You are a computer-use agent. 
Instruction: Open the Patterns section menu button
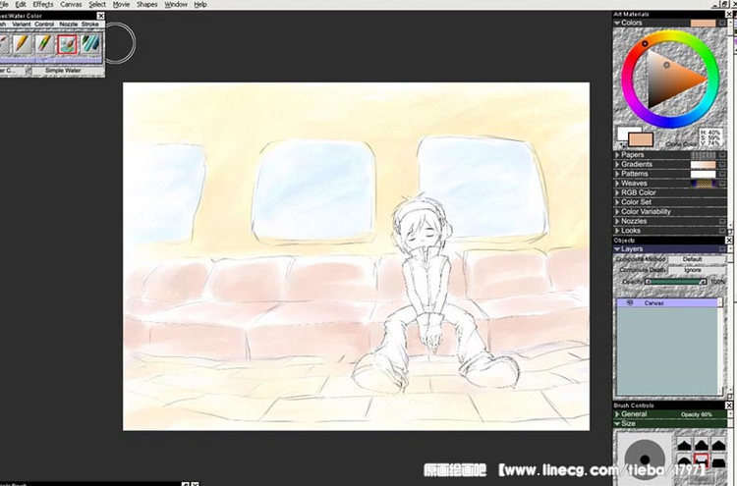click(x=722, y=174)
